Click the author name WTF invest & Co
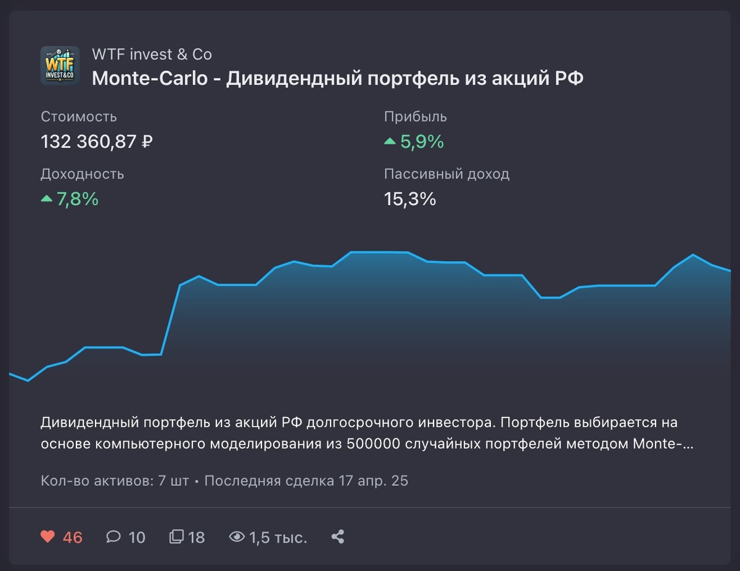740x571 pixels. coord(151,54)
